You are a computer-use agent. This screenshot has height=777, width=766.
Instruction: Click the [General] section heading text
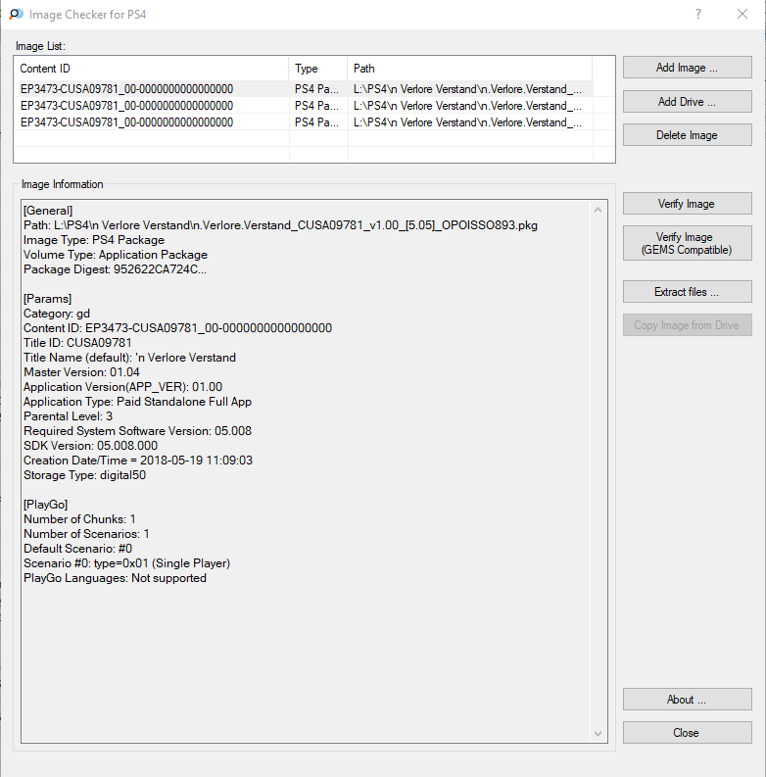[48, 211]
